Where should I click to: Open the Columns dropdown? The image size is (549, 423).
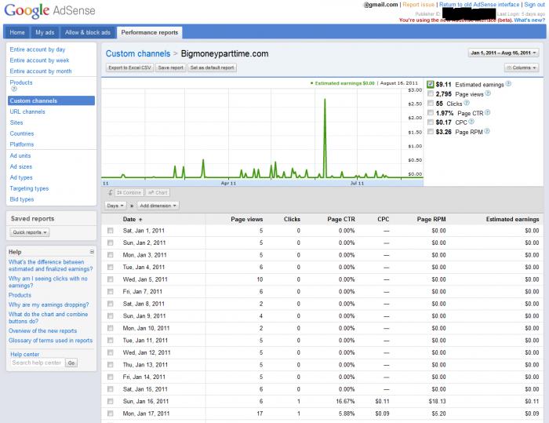522,68
